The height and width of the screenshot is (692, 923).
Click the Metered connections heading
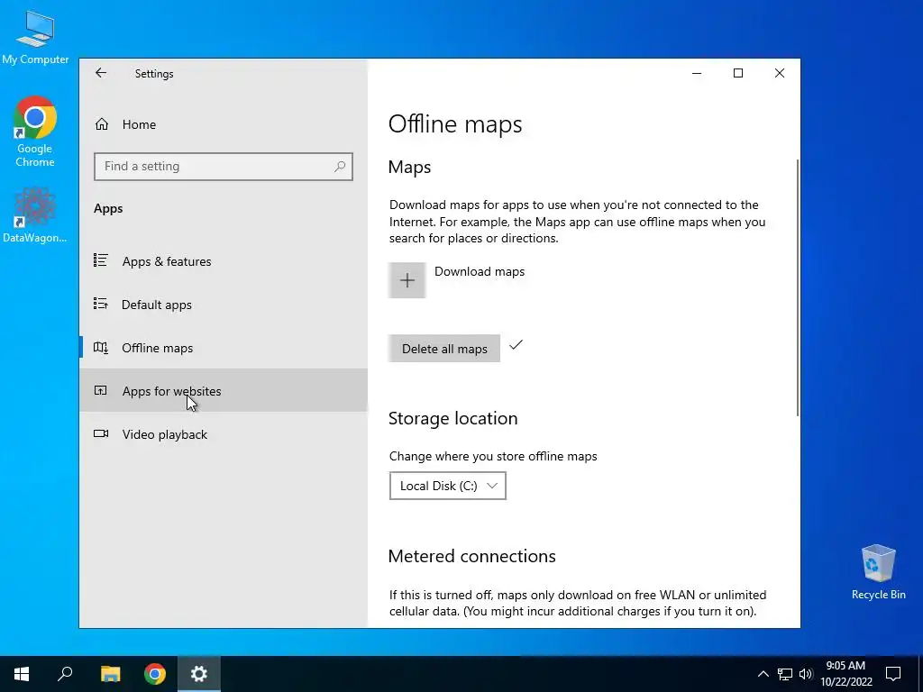471,556
